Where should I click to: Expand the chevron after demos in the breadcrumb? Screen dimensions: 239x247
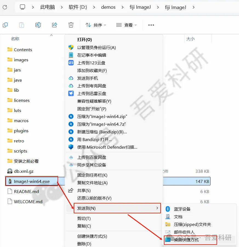point(123,7)
